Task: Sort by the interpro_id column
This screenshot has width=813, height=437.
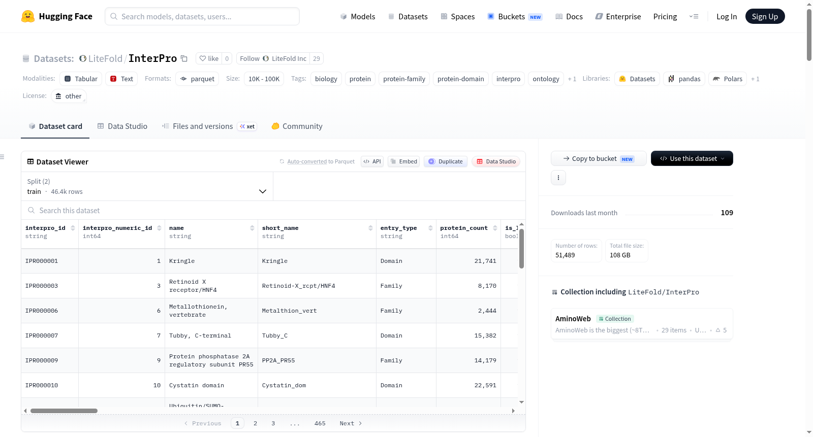Action: [73, 228]
